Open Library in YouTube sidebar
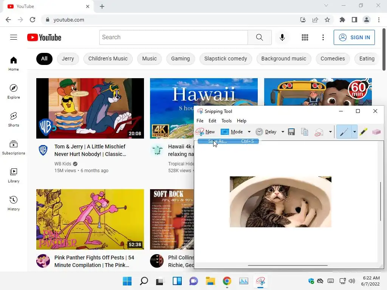 click(x=14, y=175)
